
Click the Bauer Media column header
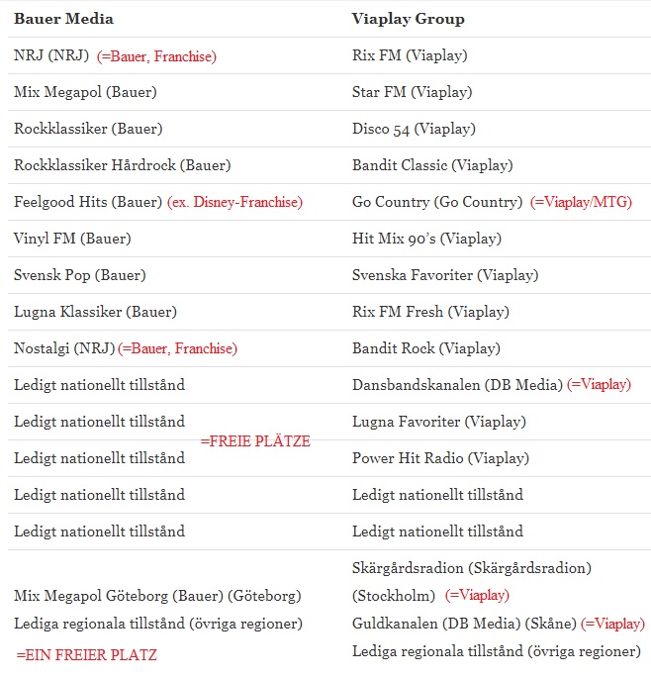click(63, 19)
